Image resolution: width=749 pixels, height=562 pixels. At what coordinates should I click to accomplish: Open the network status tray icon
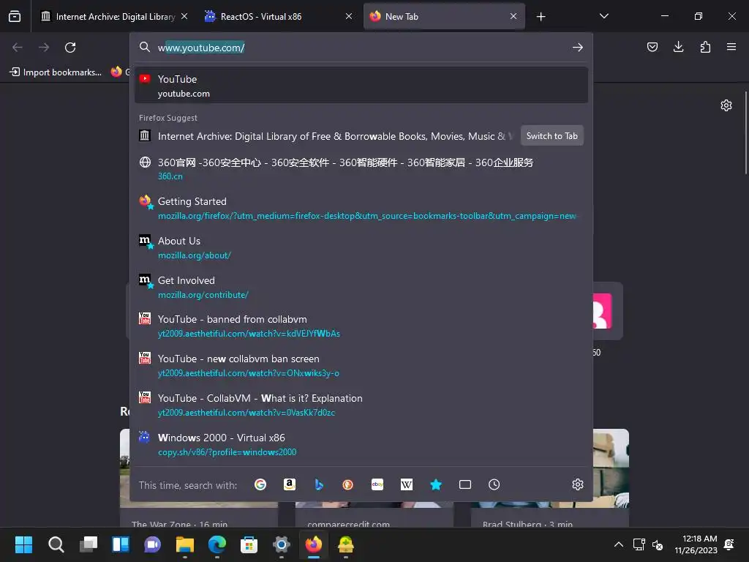point(639,544)
